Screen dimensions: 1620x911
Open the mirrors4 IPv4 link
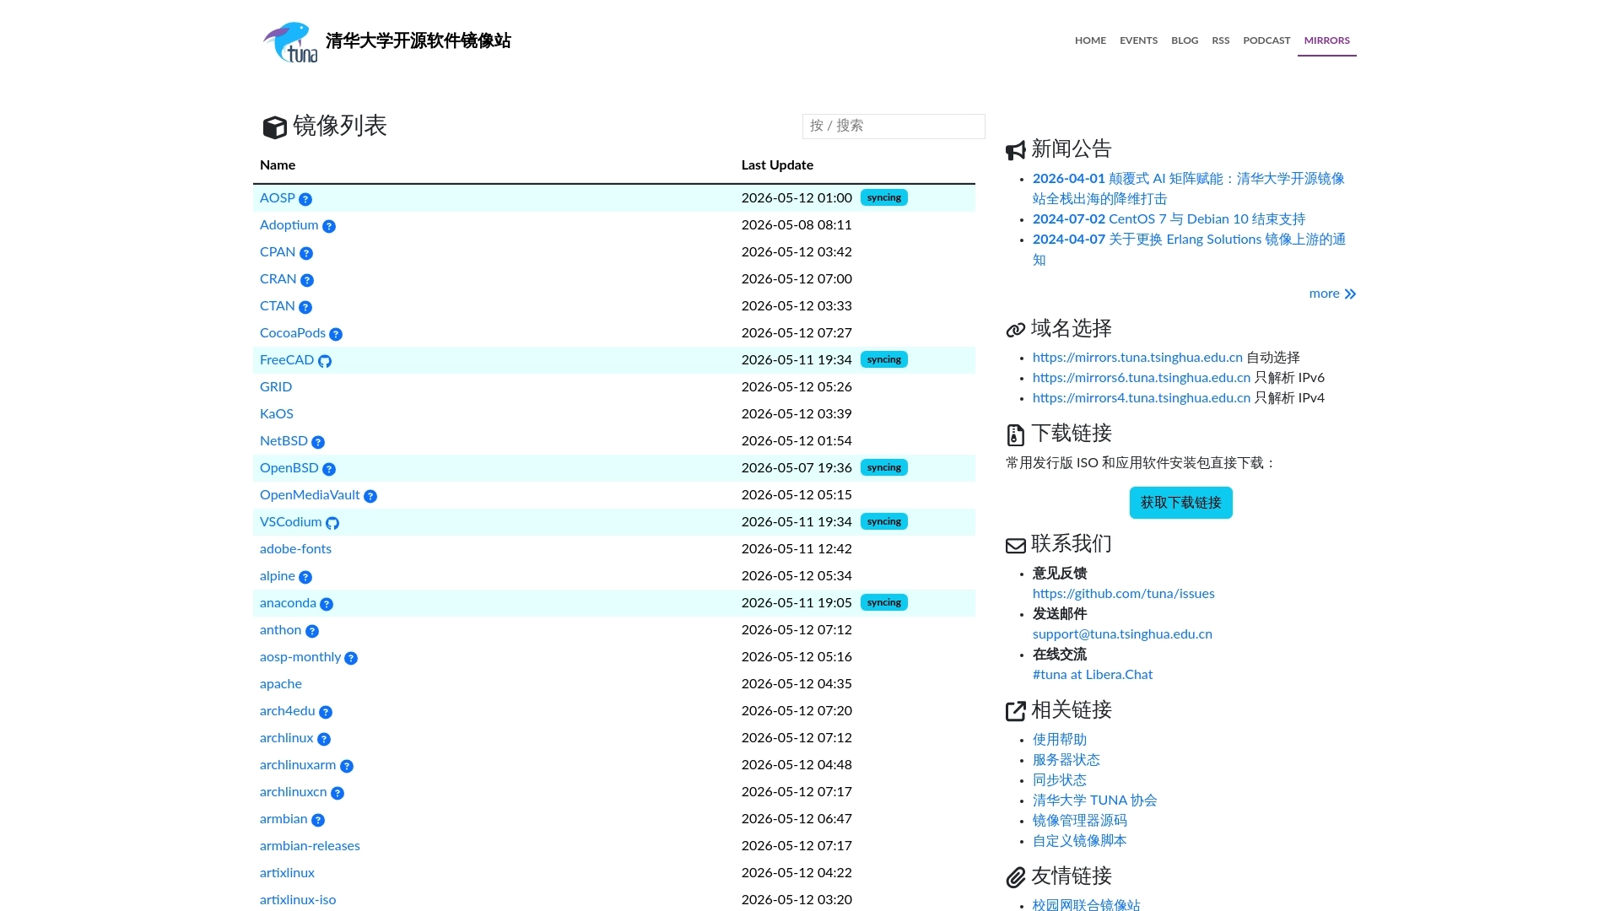coord(1142,398)
